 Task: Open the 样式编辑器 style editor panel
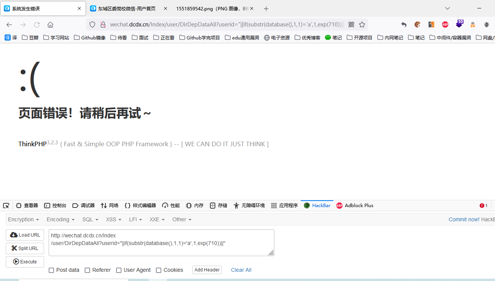pos(140,206)
